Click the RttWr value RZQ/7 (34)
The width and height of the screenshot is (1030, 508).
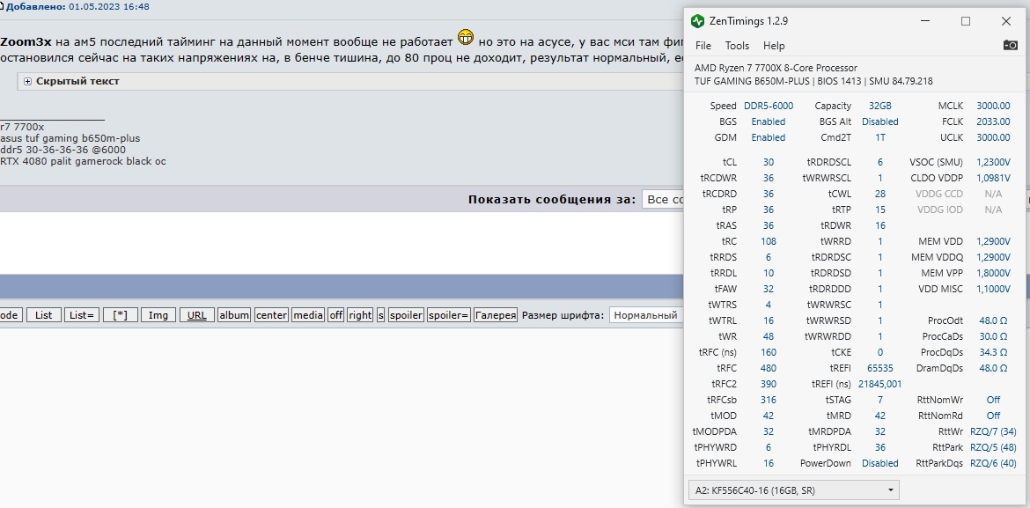993,431
